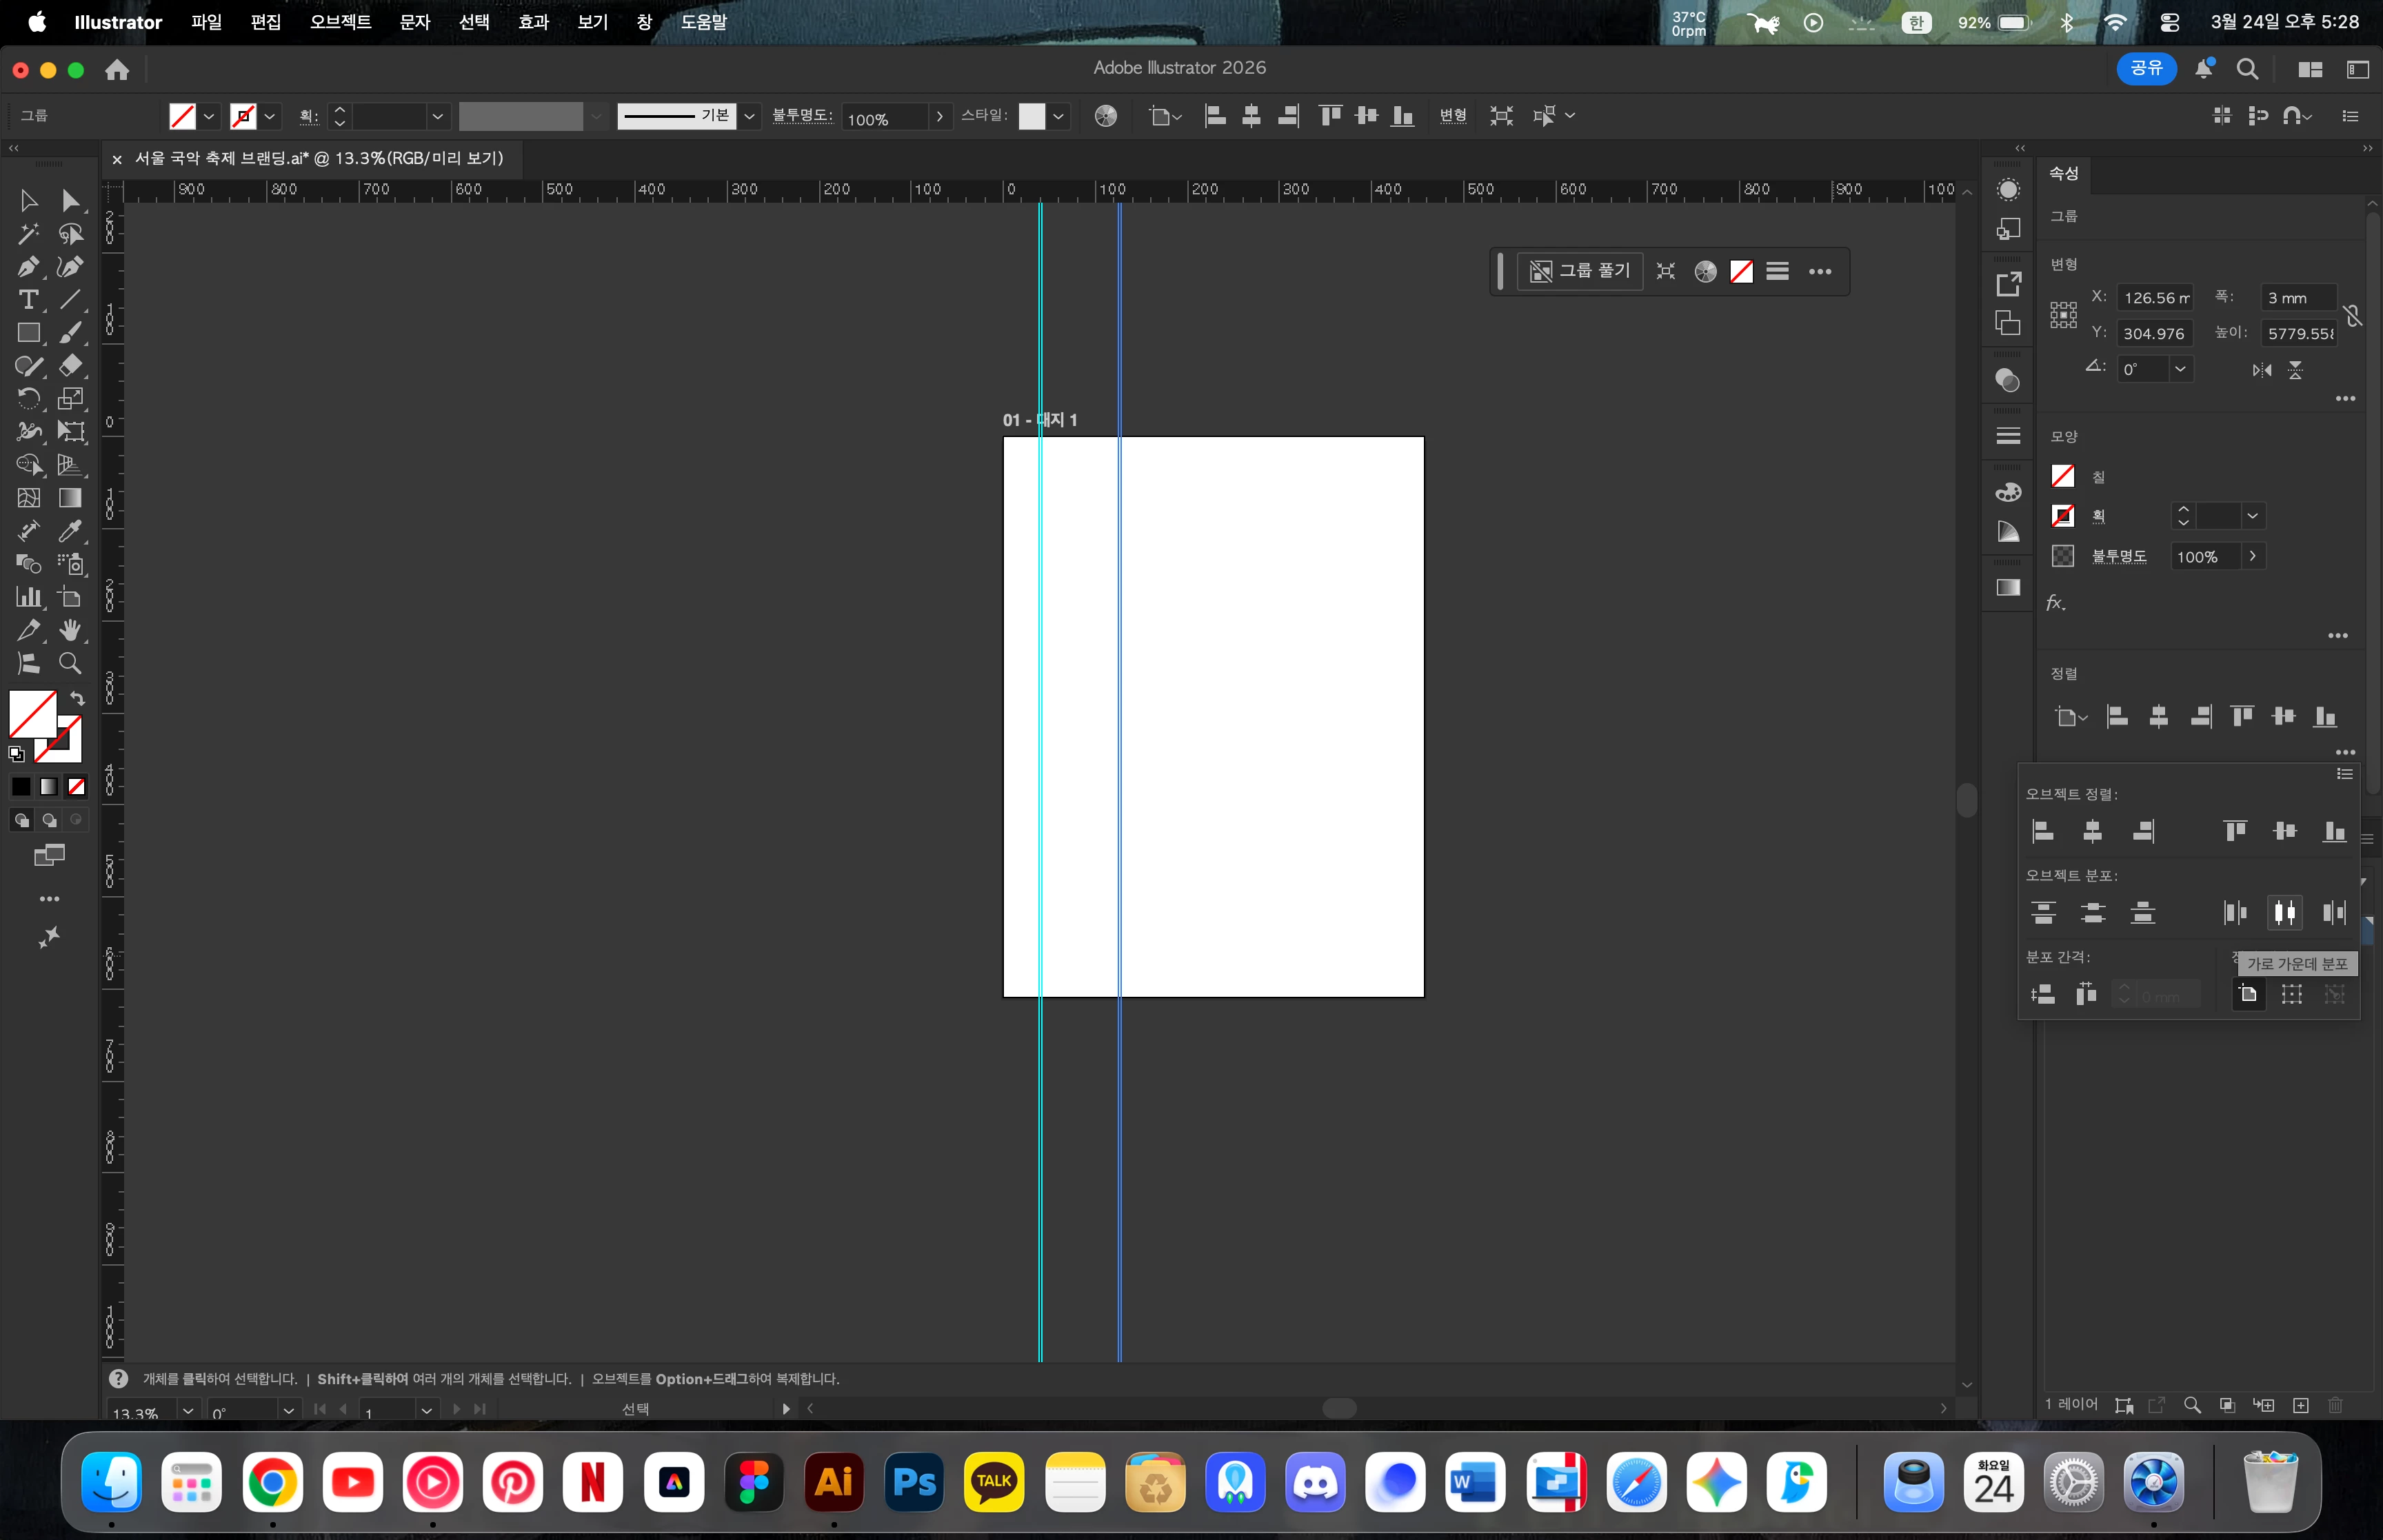Viewport: 2383px width, 1540px height.
Task: Click the blue 공유 share button
Action: [x=2146, y=68]
